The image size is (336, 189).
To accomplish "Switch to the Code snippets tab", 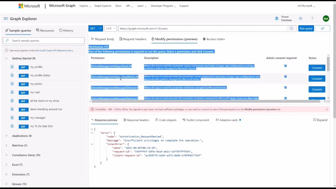I will (166, 120).
